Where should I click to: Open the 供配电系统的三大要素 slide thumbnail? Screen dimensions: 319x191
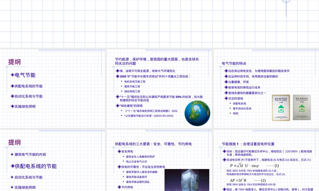159,160
